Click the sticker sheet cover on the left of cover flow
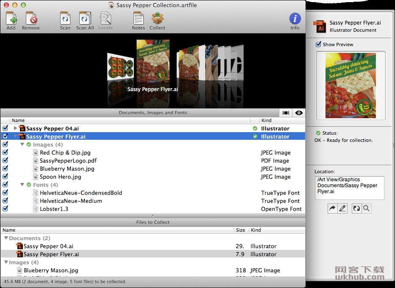395x288 pixels. point(120,66)
